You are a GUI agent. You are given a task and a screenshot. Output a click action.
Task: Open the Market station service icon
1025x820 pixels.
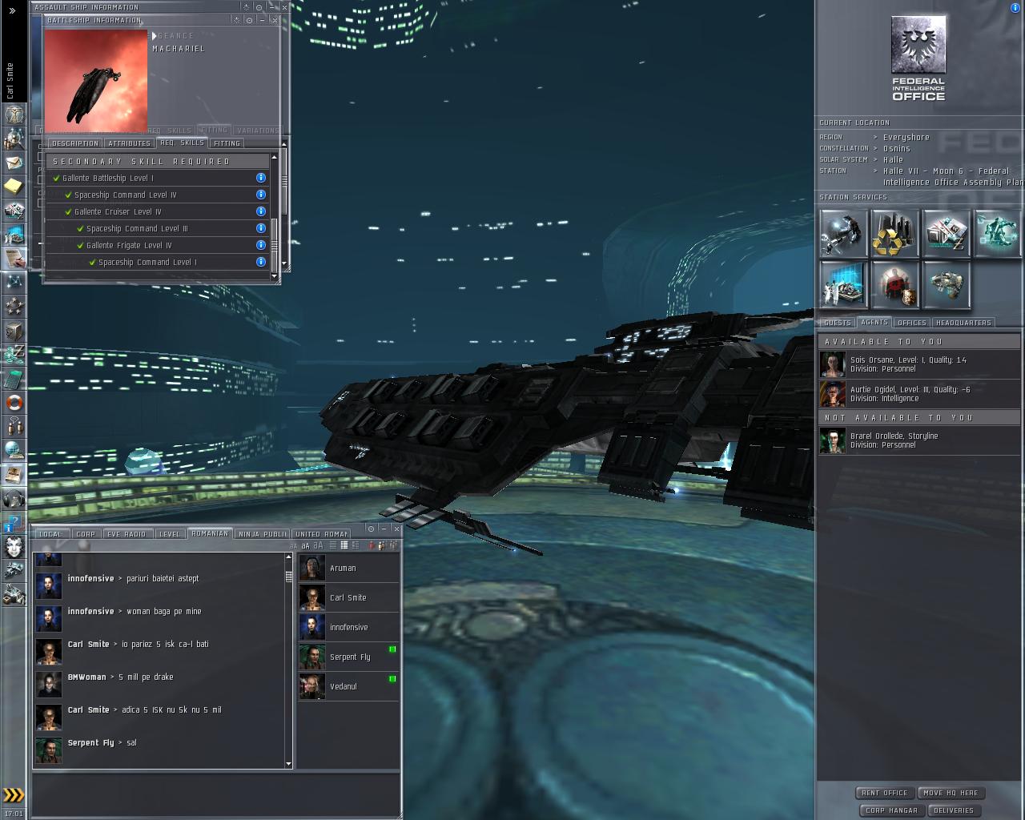[x=947, y=233]
